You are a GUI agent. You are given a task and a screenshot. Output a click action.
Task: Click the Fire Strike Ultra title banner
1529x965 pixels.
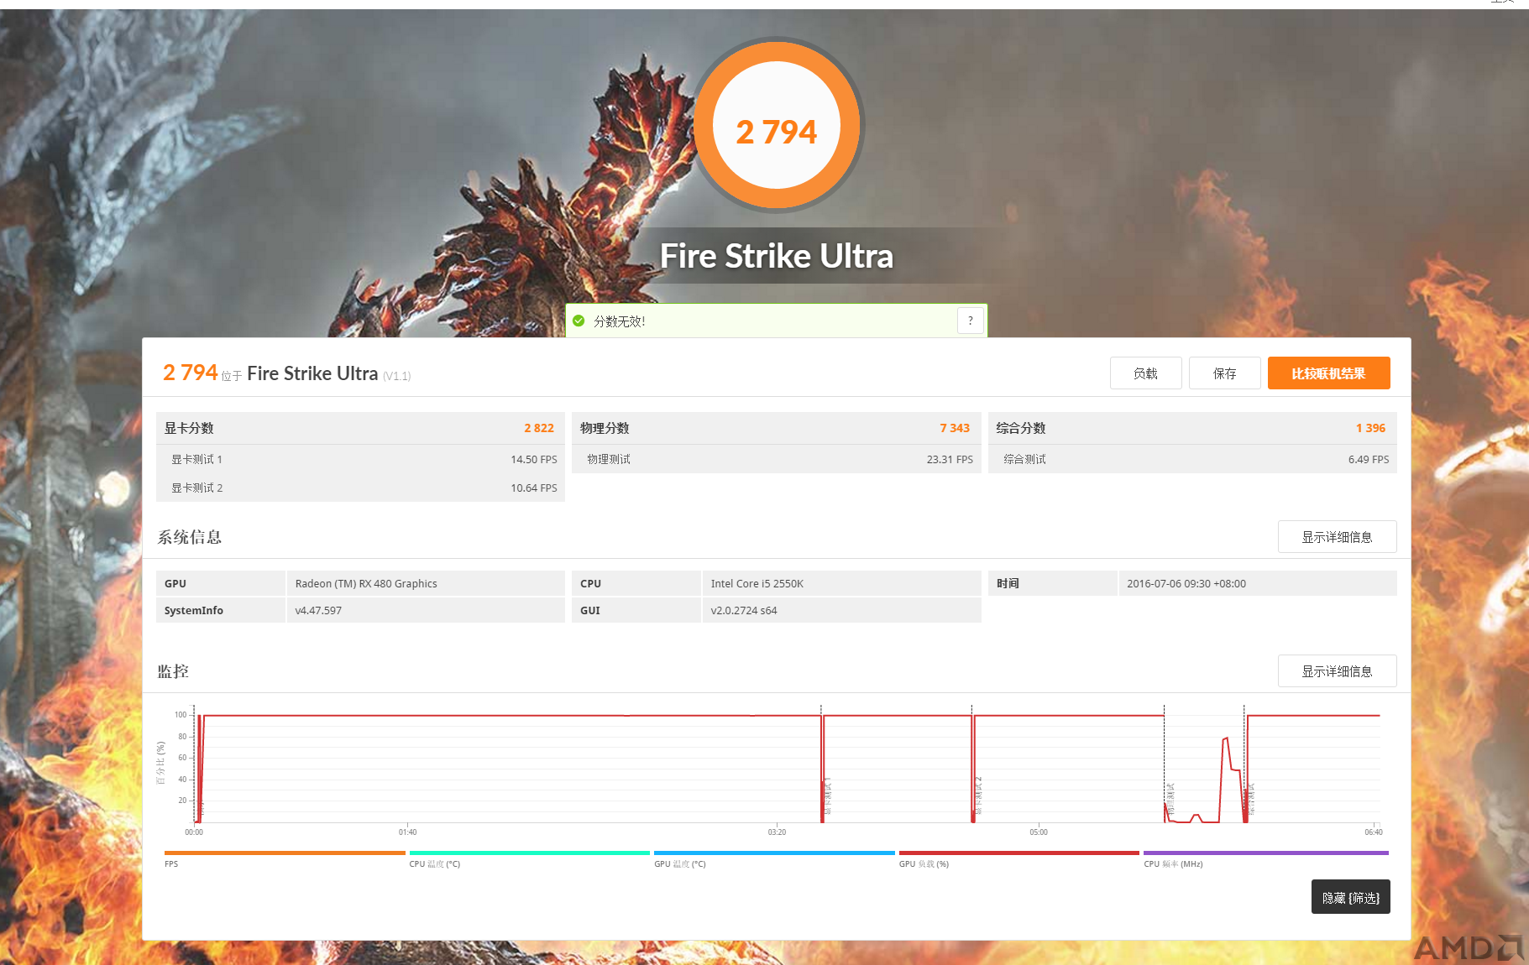pos(777,256)
